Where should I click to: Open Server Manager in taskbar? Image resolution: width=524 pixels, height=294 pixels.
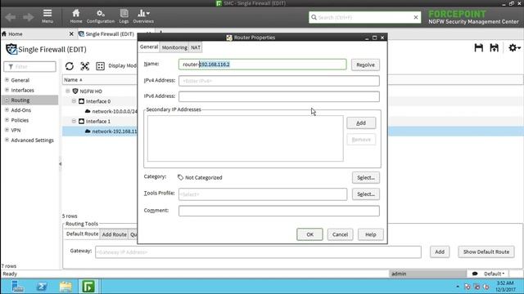pos(17,287)
